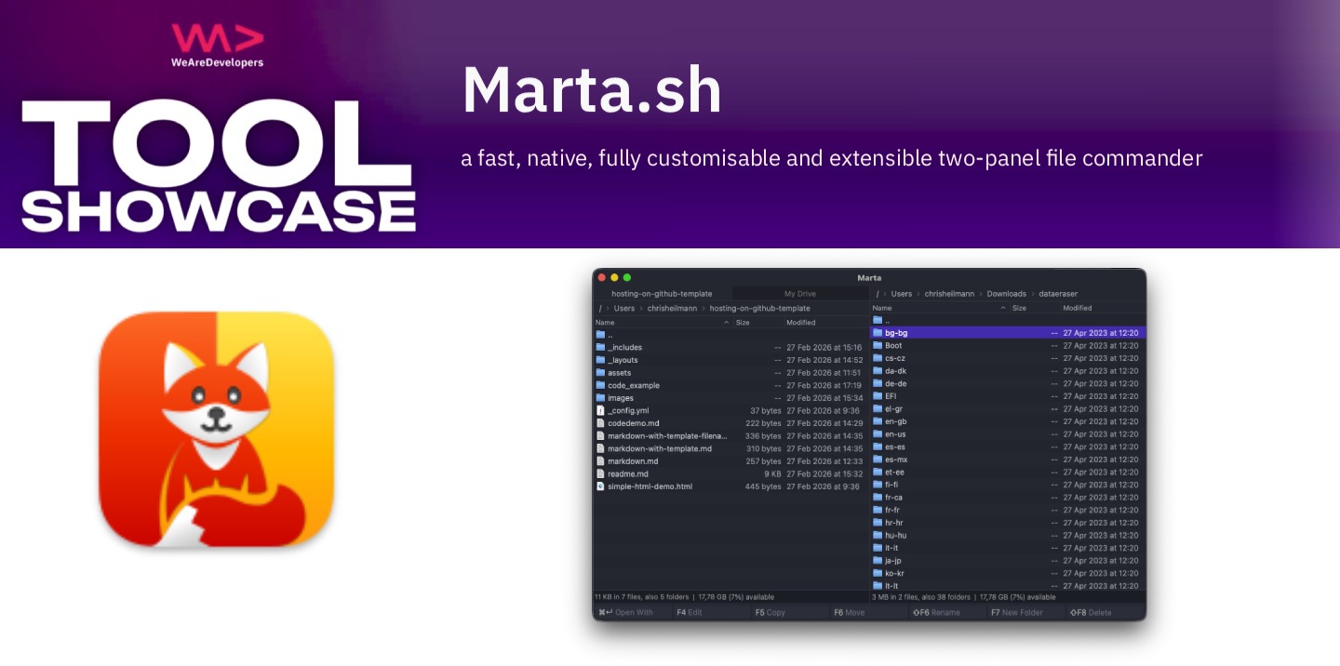Switch to the My Drive tab
1340x666 pixels.
799,294
